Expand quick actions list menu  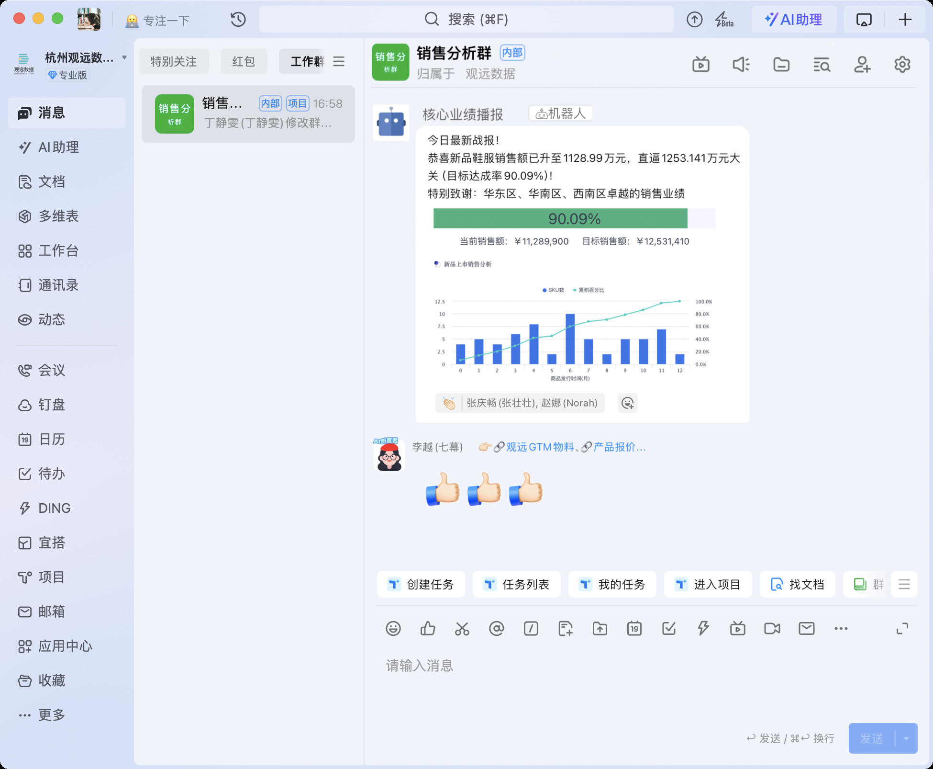[904, 584]
